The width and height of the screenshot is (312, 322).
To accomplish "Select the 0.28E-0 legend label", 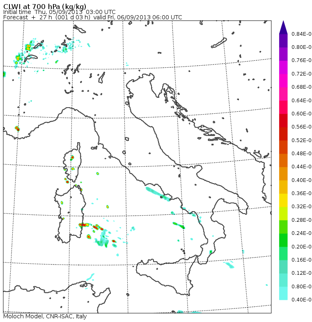I will 301,220.
